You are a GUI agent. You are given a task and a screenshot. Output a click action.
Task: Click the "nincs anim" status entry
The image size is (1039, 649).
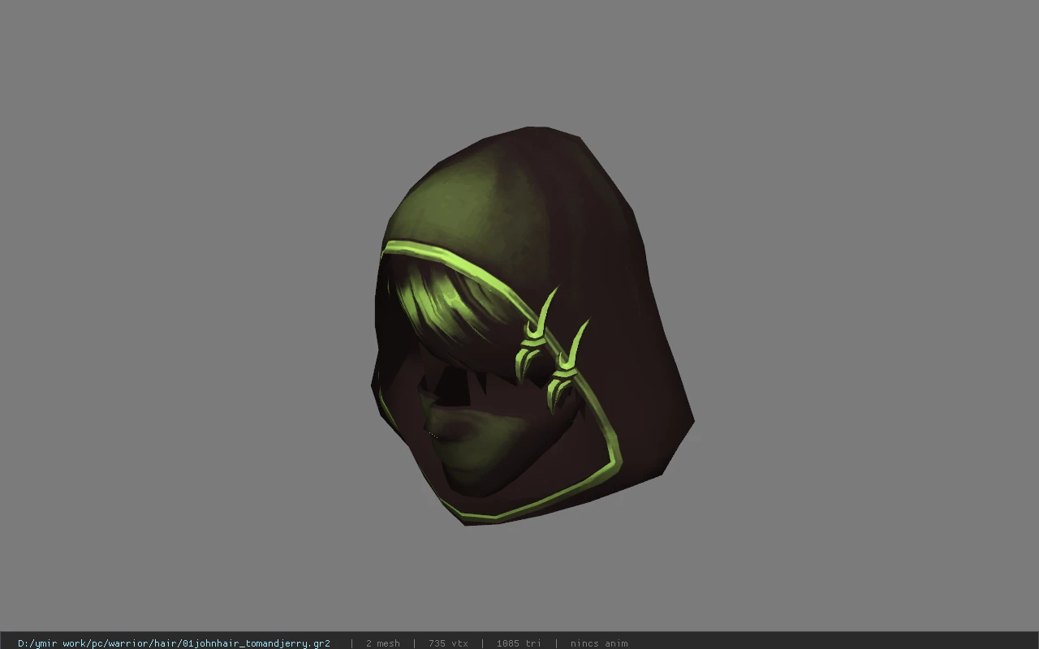click(599, 643)
